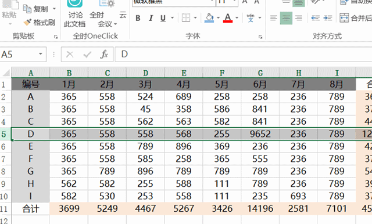Click the discuss this document button
This screenshot has height=224, width=372.
(x=75, y=14)
